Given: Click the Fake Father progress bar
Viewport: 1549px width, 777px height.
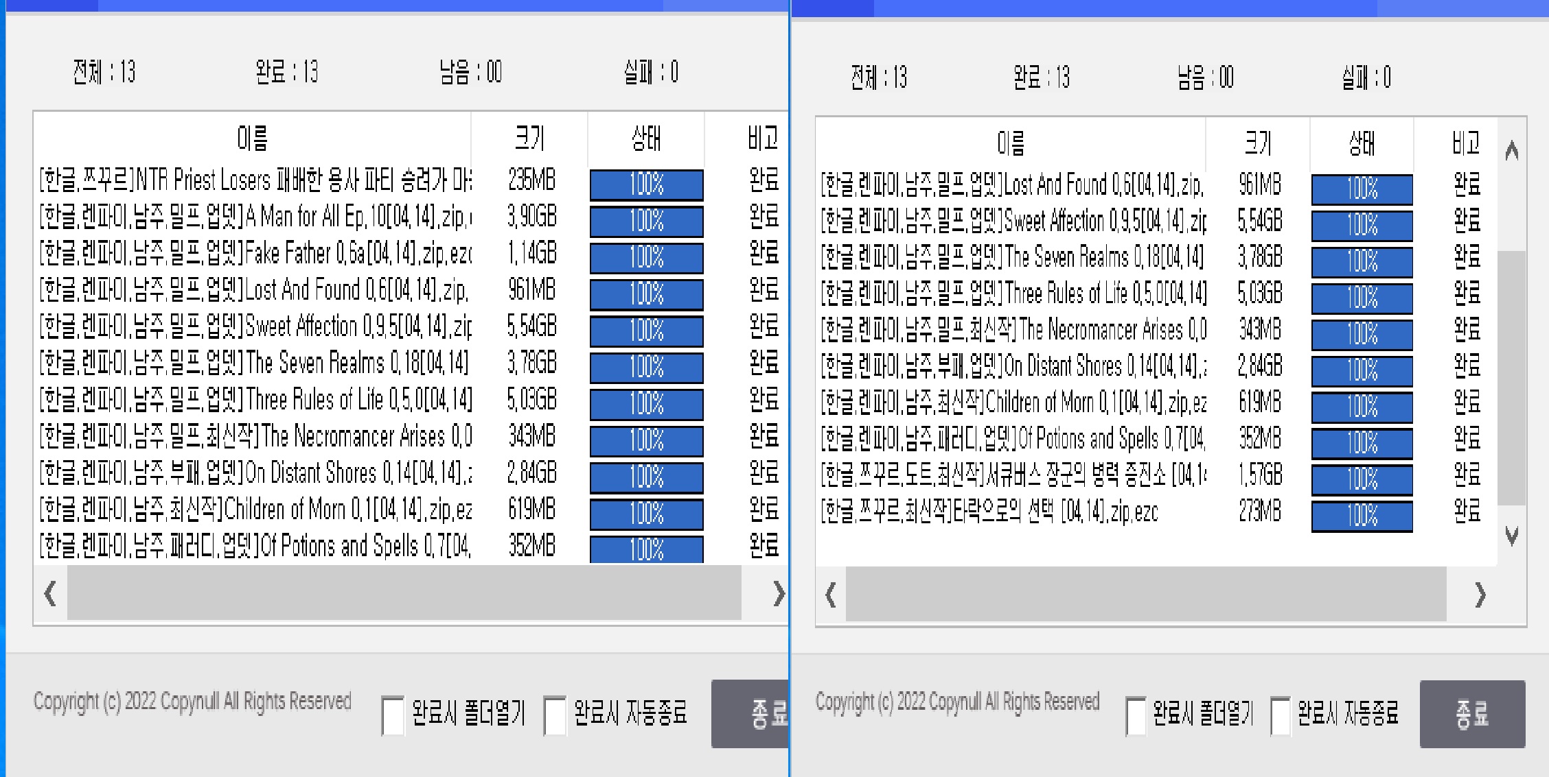Looking at the screenshot, I should pyautogui.click(x=646, y=258).
